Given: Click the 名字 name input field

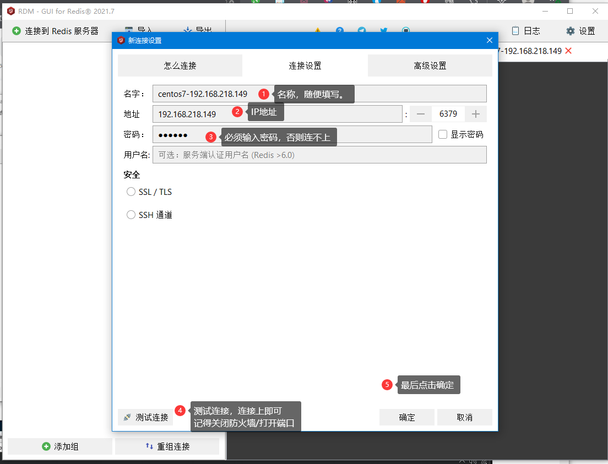Looking at the screenshot, I should 319,94.
